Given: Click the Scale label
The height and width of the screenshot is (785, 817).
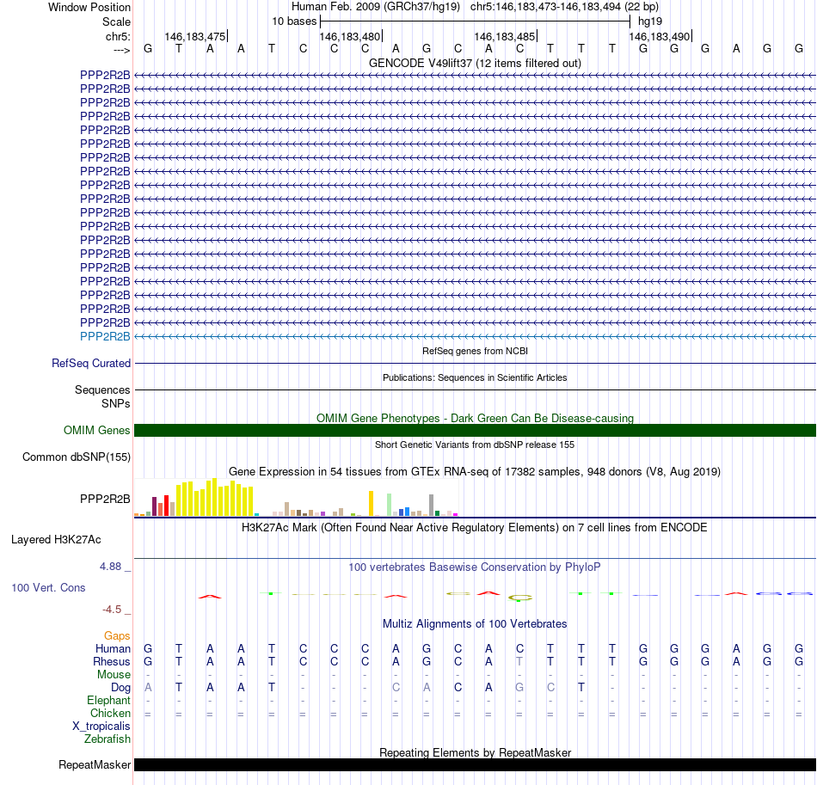Looking at the screenshot, I should (116, 21).
